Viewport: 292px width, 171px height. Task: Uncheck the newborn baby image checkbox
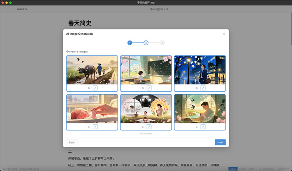click(x=95, y=127)
